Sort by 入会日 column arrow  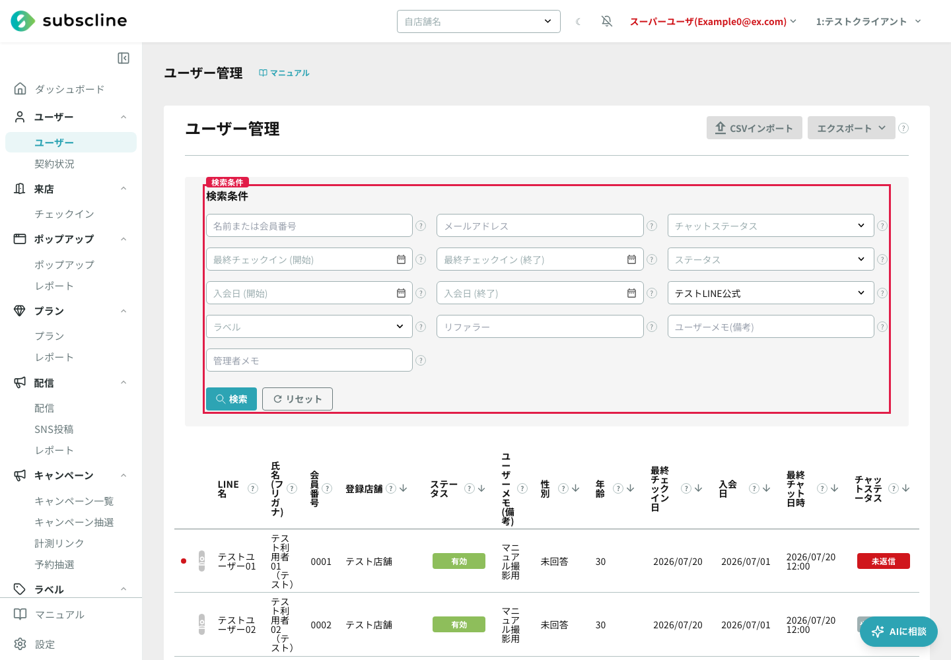tap(766, 488)
